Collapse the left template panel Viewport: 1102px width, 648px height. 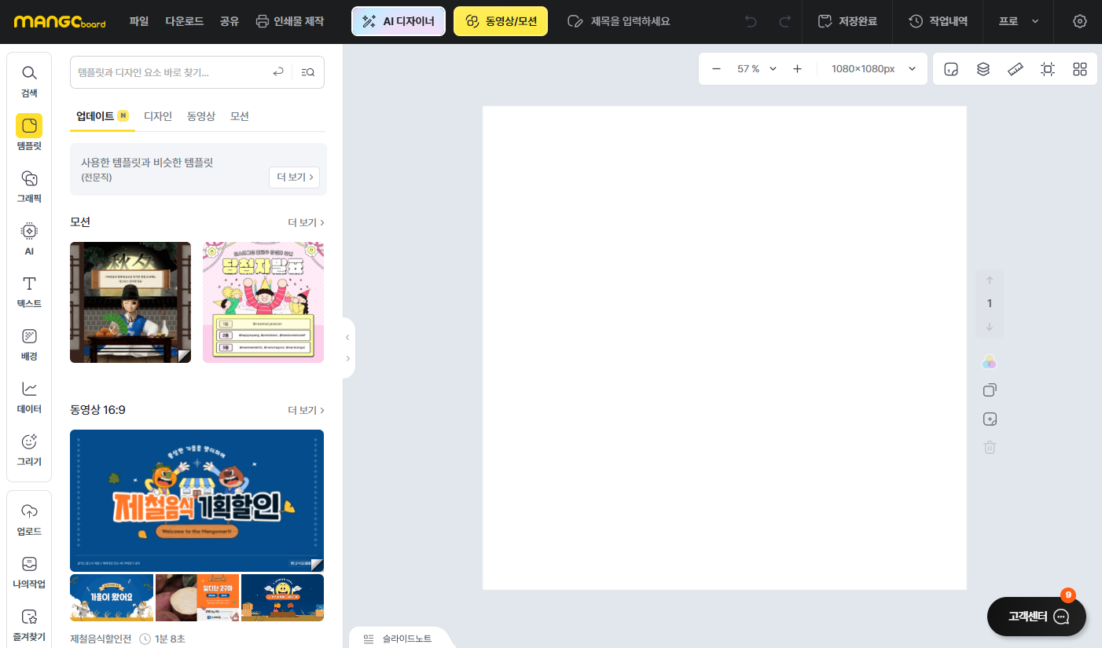click(348, 338)
